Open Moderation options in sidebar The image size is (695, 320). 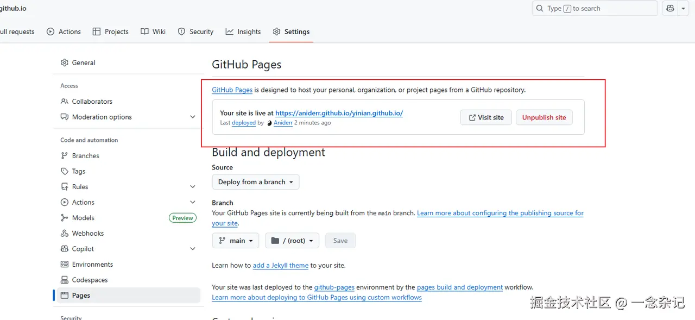click(x=128, y=117)
